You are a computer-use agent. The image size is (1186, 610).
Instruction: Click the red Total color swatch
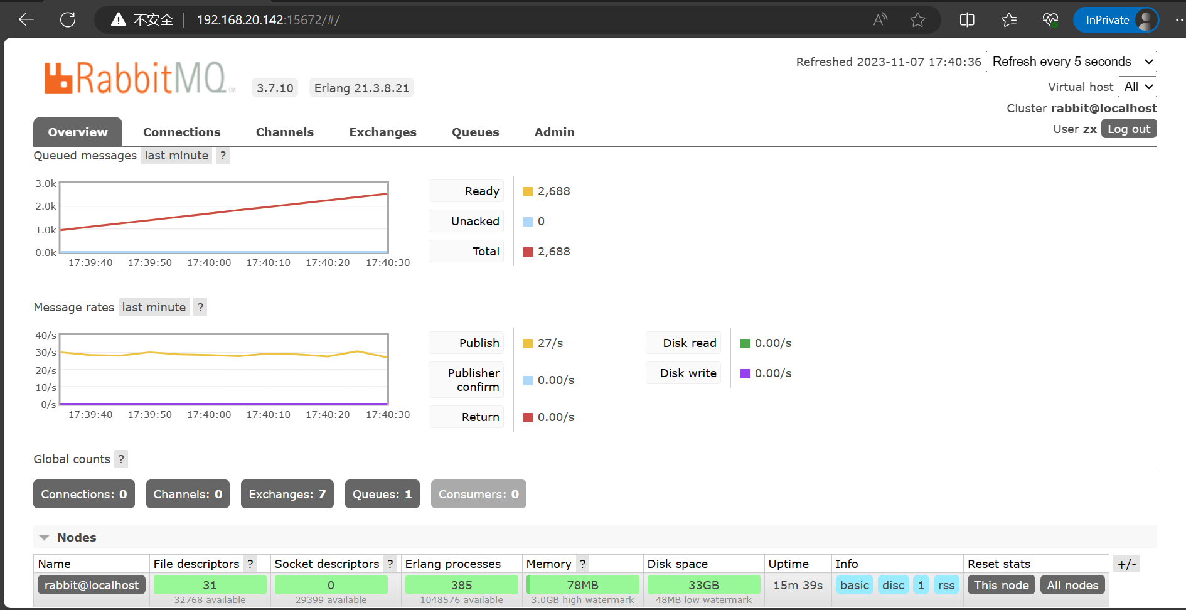pyautogui.click(x=528, y=252)
